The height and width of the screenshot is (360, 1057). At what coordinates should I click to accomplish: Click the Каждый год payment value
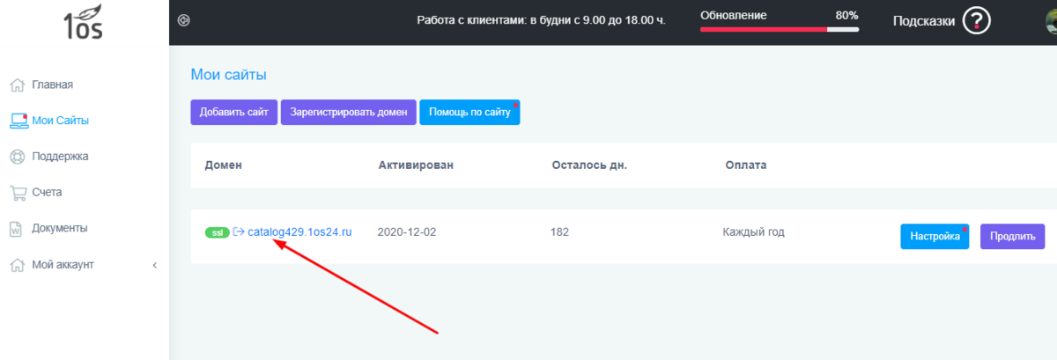click(x=754, y=232)
